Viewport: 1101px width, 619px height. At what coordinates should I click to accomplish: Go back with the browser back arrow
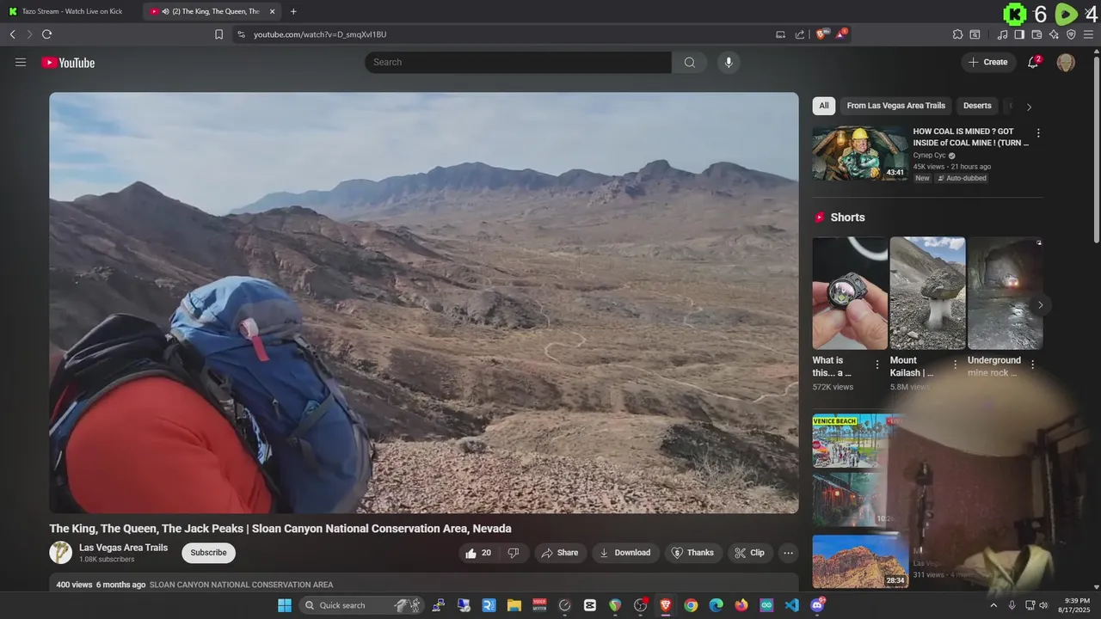click(x=12, y=34)
